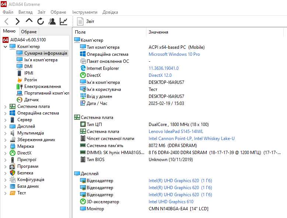The width and height of the screenshot is (287, 218).
Task: Open the Microsoft Windows 10 Pro link
Action: (x=174, y=54)
